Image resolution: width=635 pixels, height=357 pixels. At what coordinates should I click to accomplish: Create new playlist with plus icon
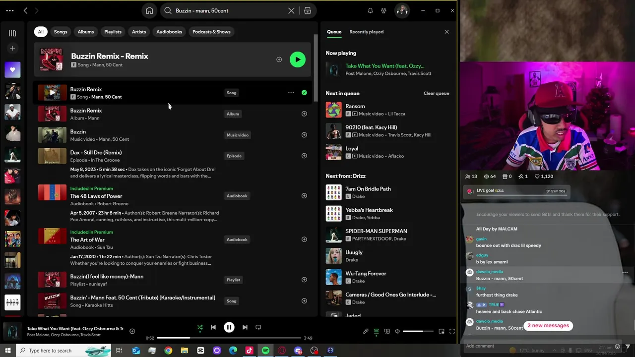coord(12,48)
